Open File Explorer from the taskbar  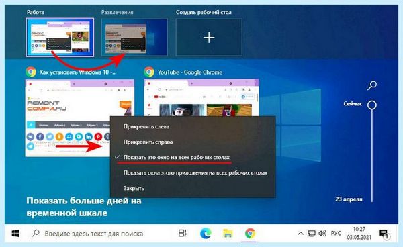(x=228, y=233)
